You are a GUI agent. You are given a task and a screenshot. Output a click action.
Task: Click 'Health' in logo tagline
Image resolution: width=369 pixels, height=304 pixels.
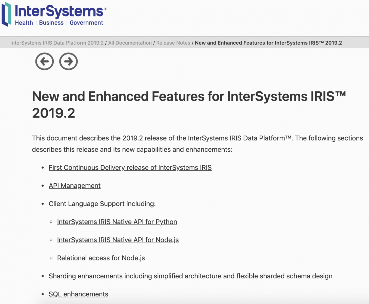click(24, 23)
